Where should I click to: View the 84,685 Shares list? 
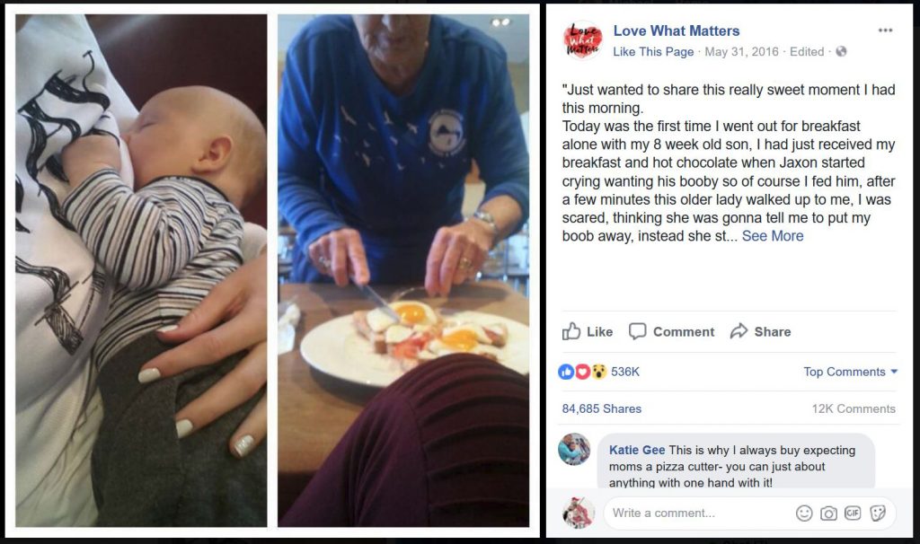pos(601,408)
